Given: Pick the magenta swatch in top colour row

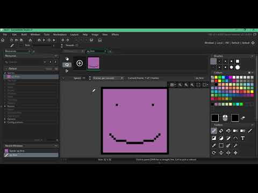Looking at the screenshot, I should click(x=231, y=77).
